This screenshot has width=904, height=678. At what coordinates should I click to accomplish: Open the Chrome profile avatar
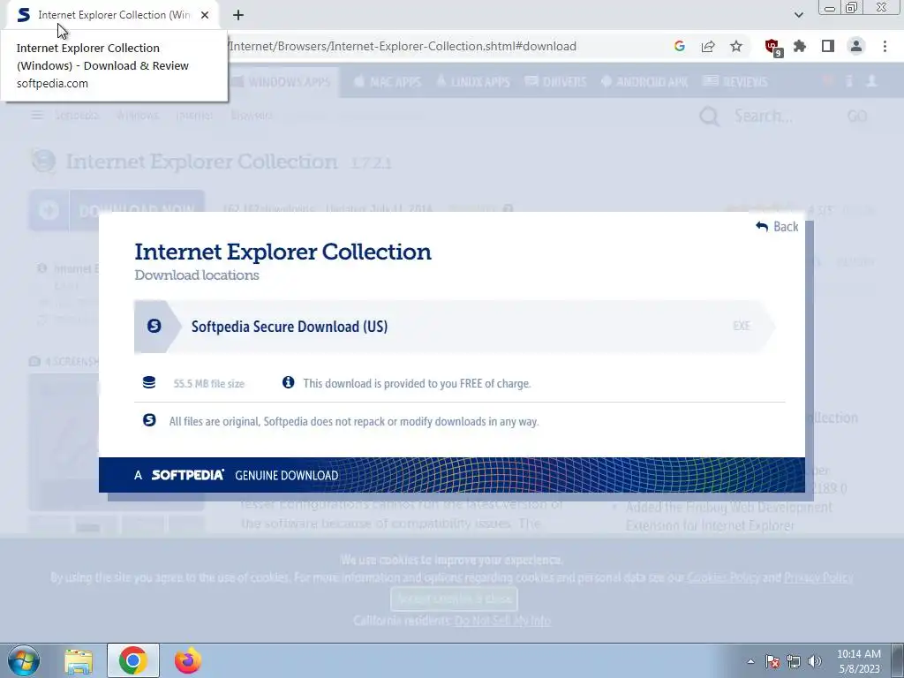(856, 46)
